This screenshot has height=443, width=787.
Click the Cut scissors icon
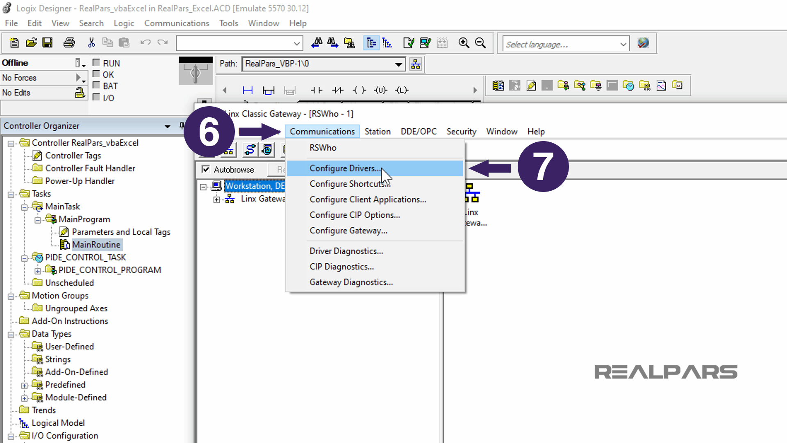pos(91,43)
